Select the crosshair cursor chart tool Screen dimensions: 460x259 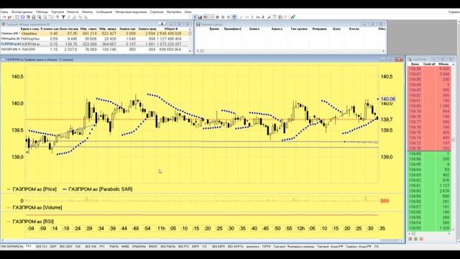217,17
